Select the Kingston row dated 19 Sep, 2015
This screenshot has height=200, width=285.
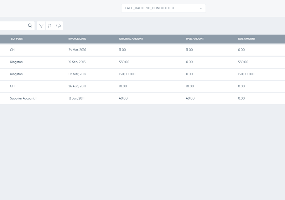[142, 62]
